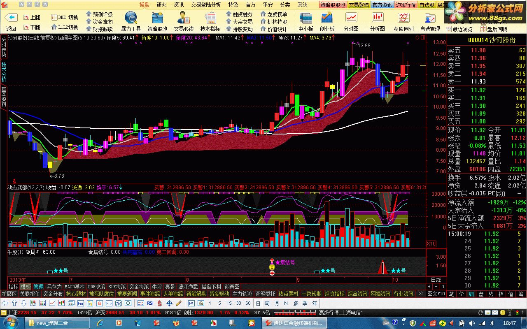Click the 沪深行情 button at top

[406, 5]
